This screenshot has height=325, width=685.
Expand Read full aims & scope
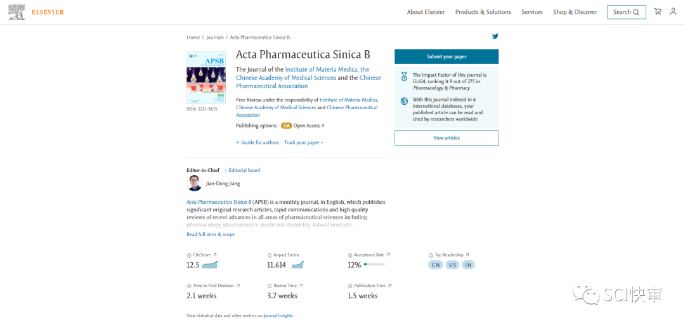[211, 235]
